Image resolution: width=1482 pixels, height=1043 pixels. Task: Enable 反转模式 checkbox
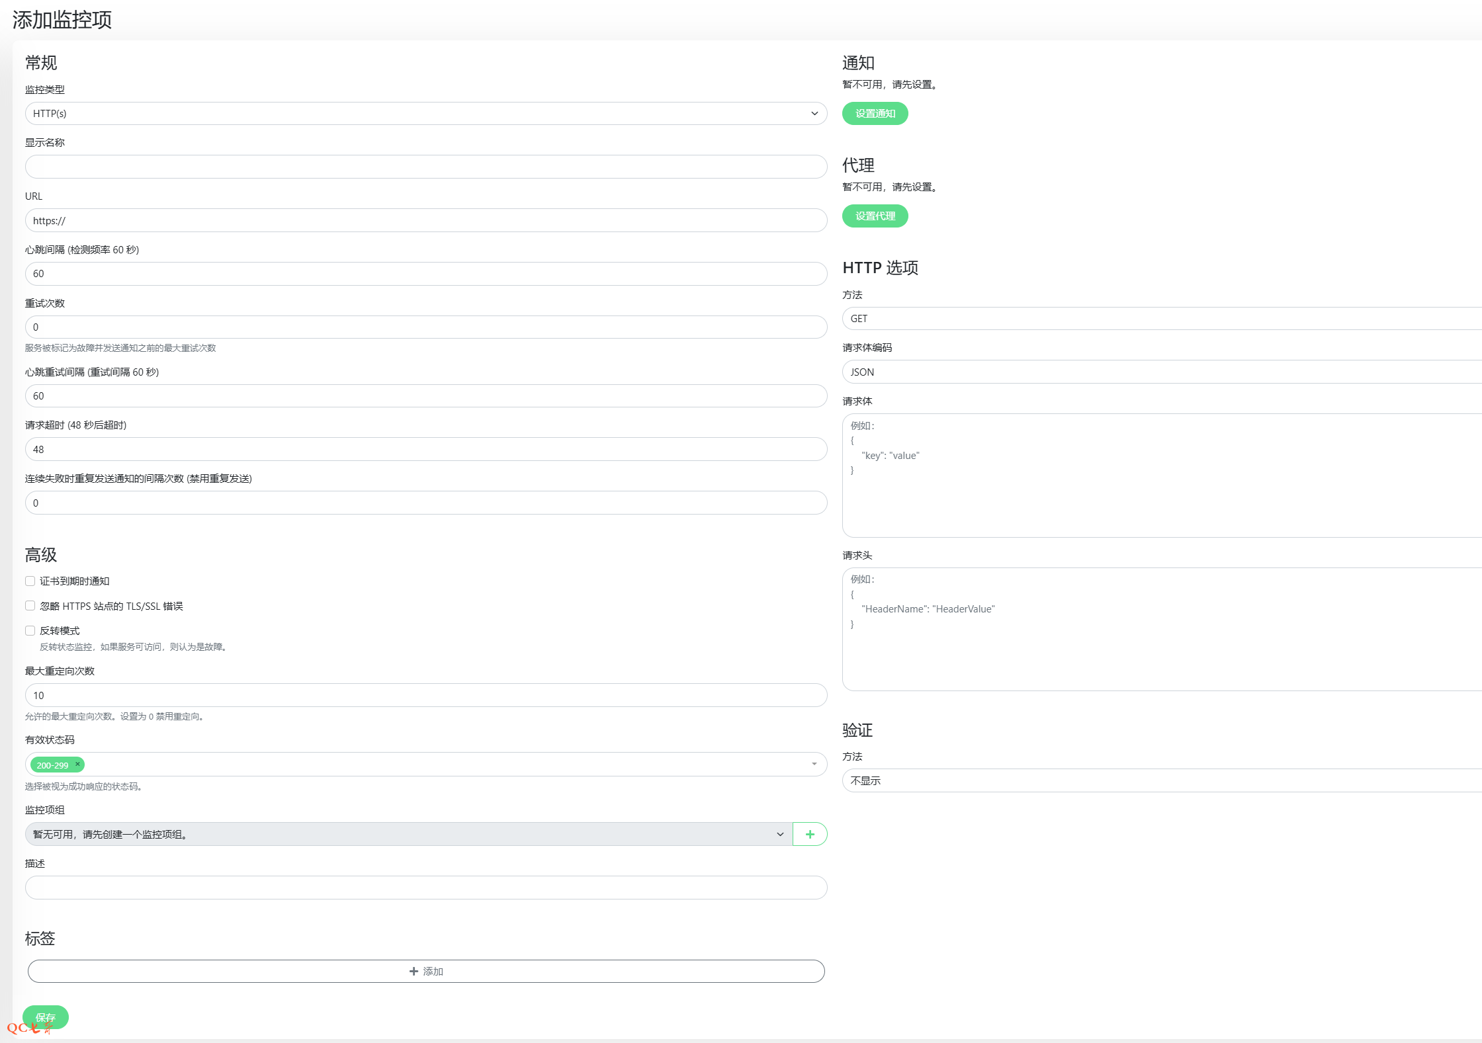click(30, 630)
